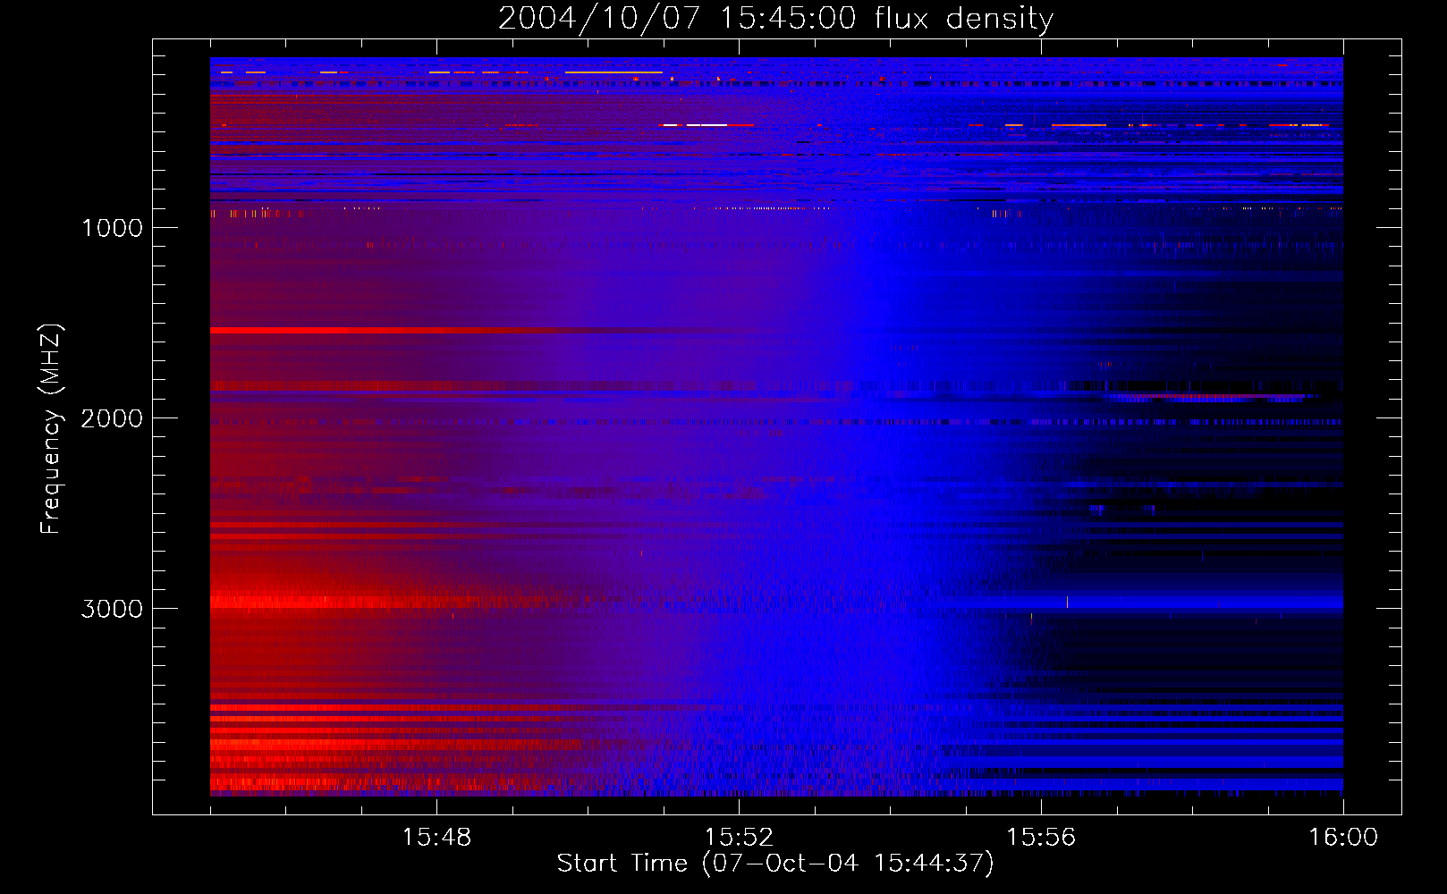
Task: Click the 15:52 time tick label
Action: tap(739, 838)
